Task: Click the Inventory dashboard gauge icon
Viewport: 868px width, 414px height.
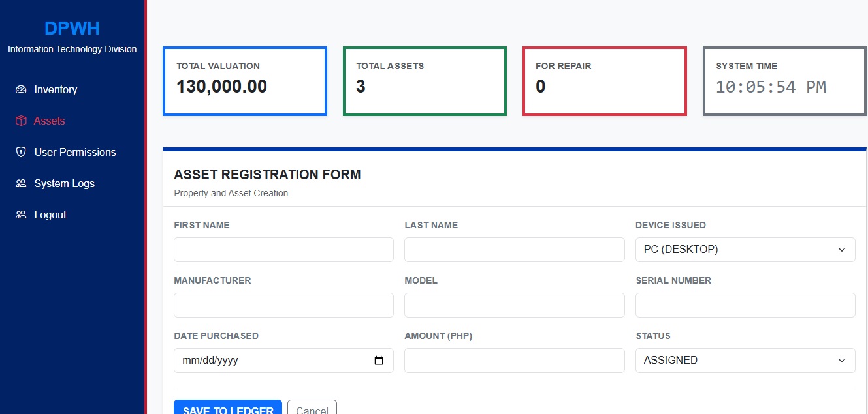Action: pos(21,89)
